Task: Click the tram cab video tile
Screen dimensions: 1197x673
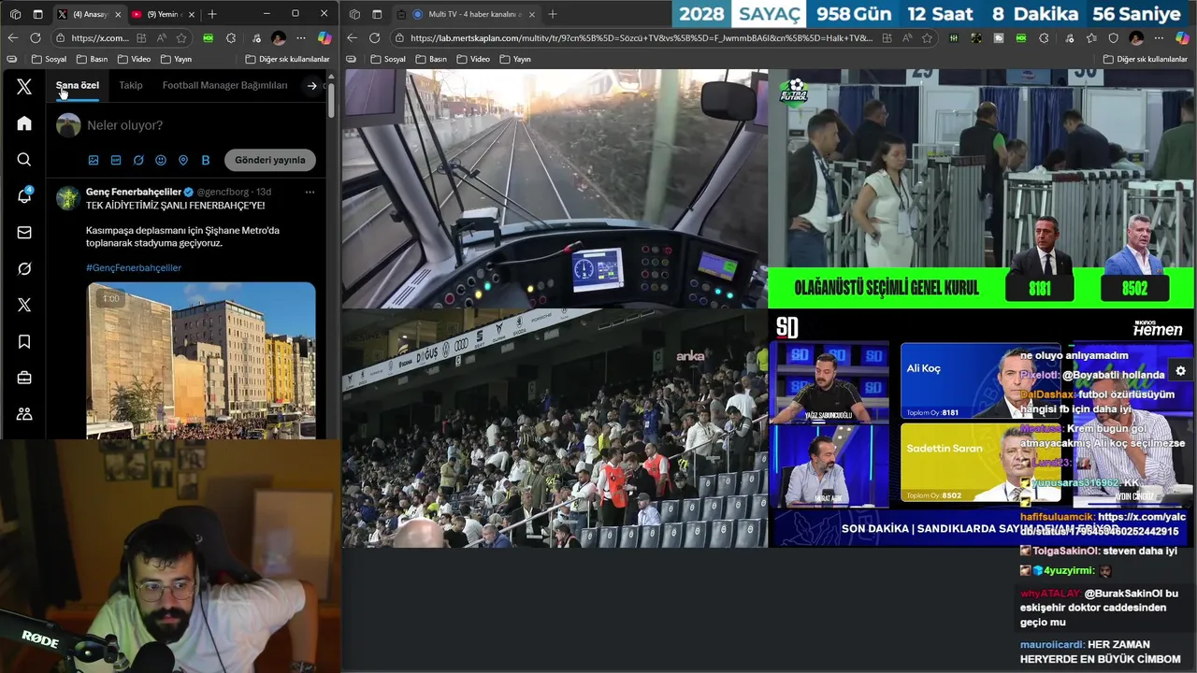Action: pos(555,189)
